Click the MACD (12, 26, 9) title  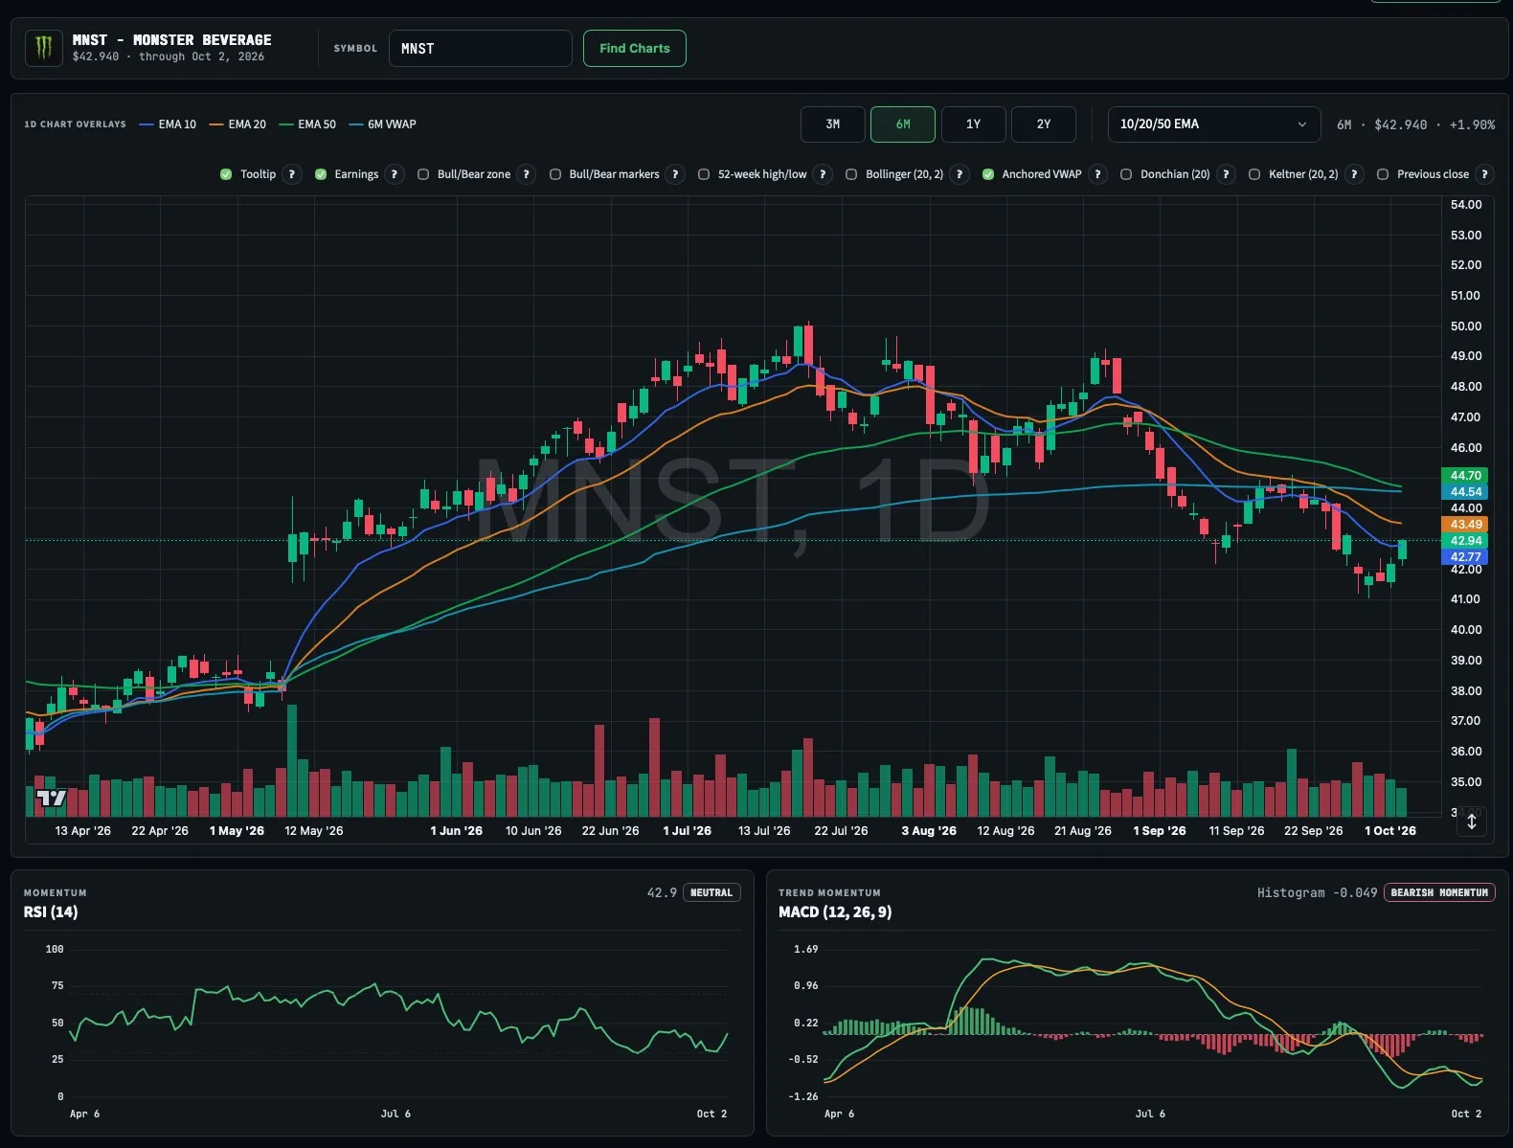click(x=835, y=912)
